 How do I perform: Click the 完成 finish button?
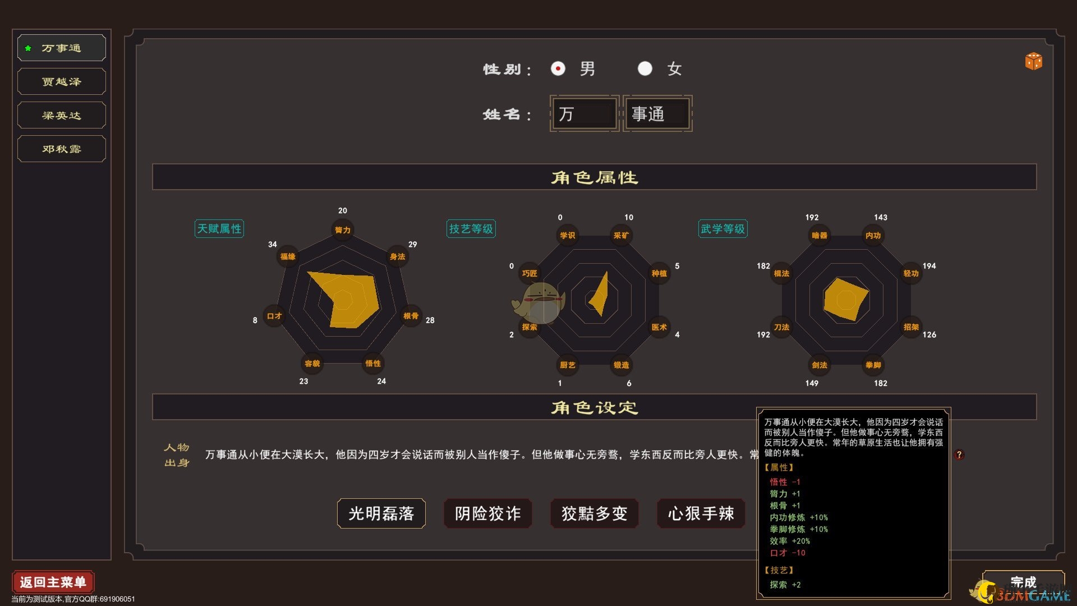(1023, 582)
